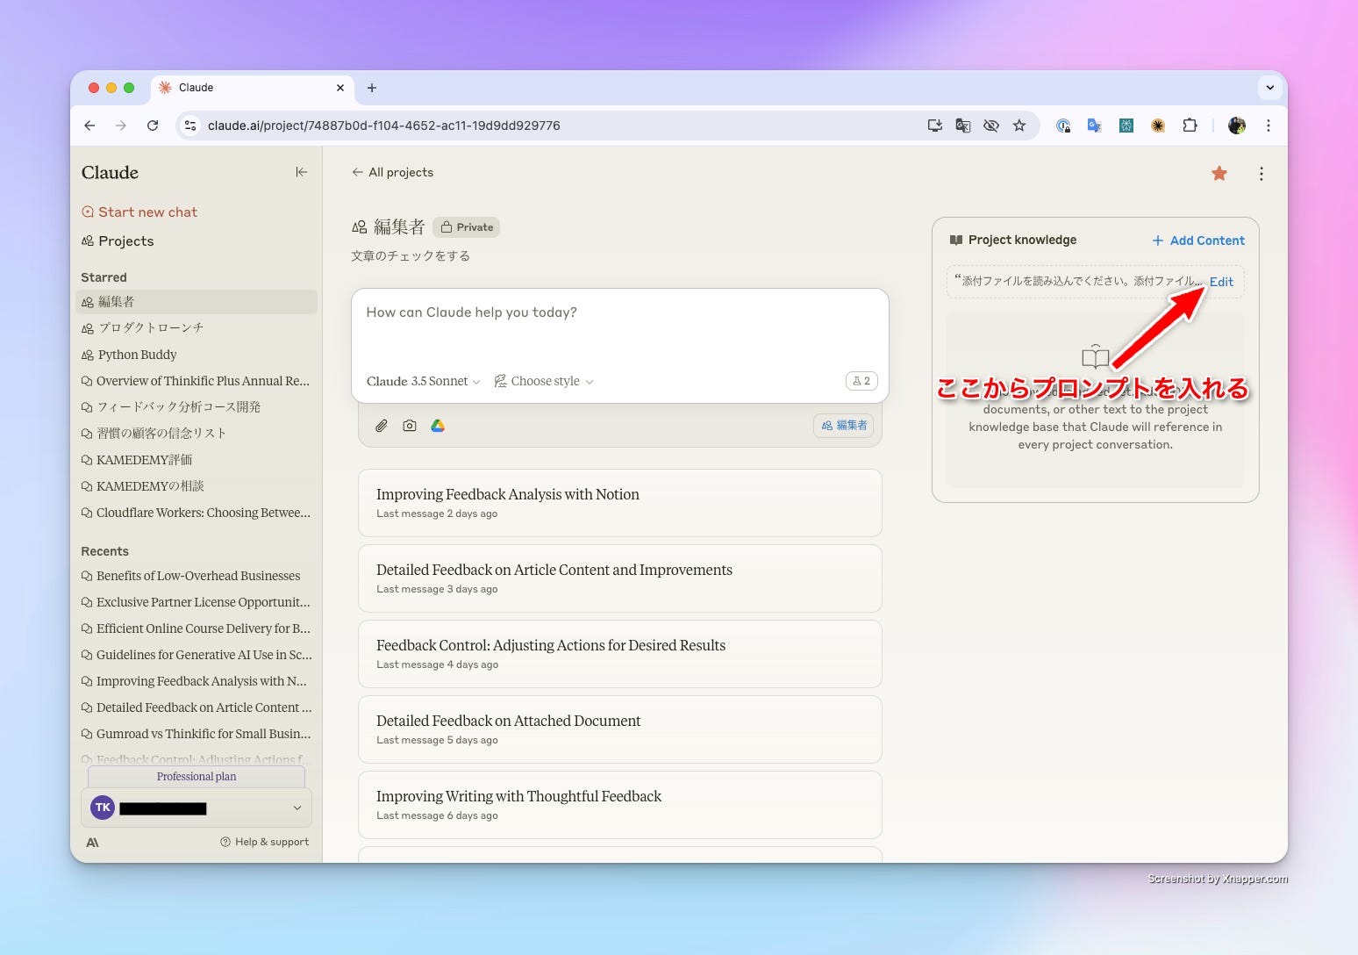Image resolution: width=1358 pixels, height=955 pixels.
Task: Open Improving Feedback Analysis with Notion conversation card
Action: click(x=619, y=503)
